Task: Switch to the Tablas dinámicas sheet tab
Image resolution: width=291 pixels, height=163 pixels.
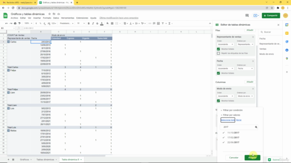Action: point(46,159)
